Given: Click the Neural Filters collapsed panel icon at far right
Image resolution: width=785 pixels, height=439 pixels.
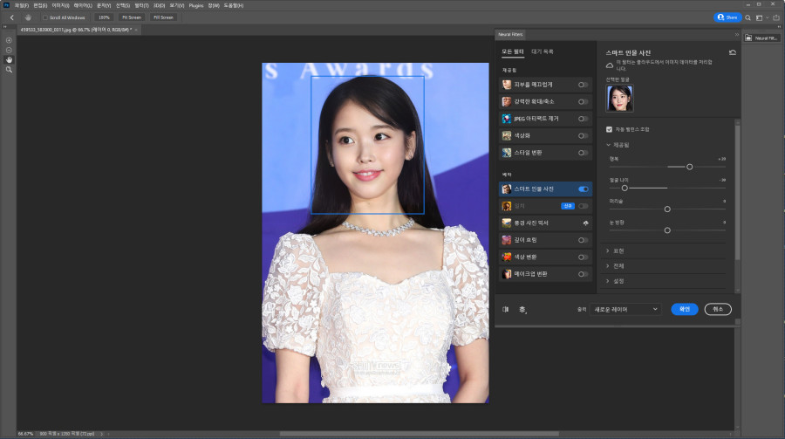Looking at the screenshot, I should tap(761, 38).
